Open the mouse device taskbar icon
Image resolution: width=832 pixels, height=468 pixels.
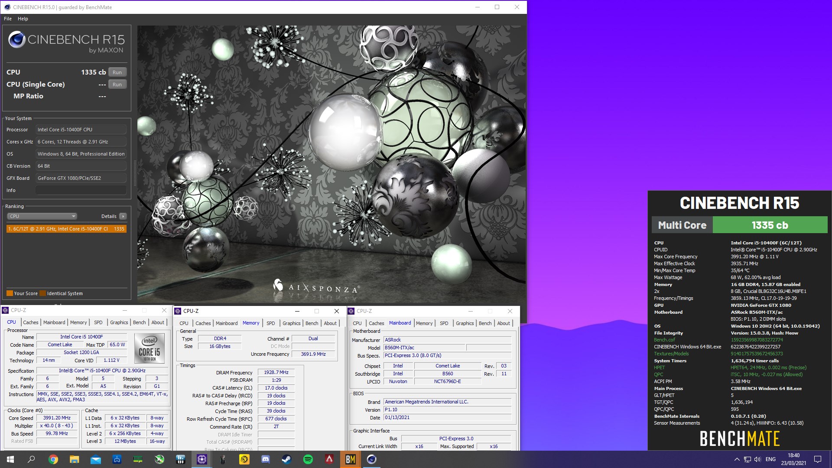tap(223, 459)
